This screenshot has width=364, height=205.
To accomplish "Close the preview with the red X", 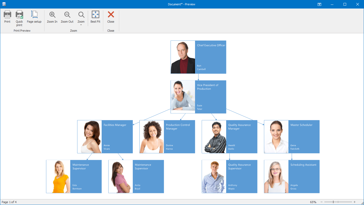I will (x=111, y=14).
